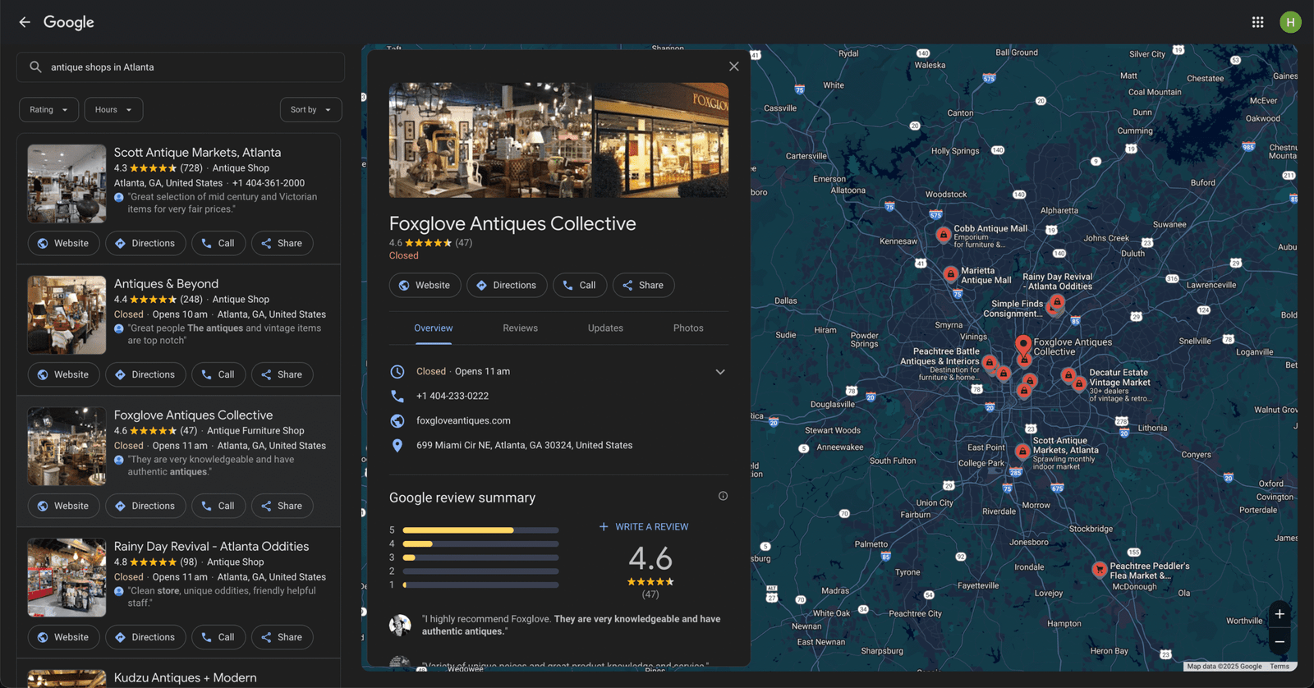This screenshot has height=688, width=1314.
Task: Open the account avatar H
Action: click(x=1290, y=22)
